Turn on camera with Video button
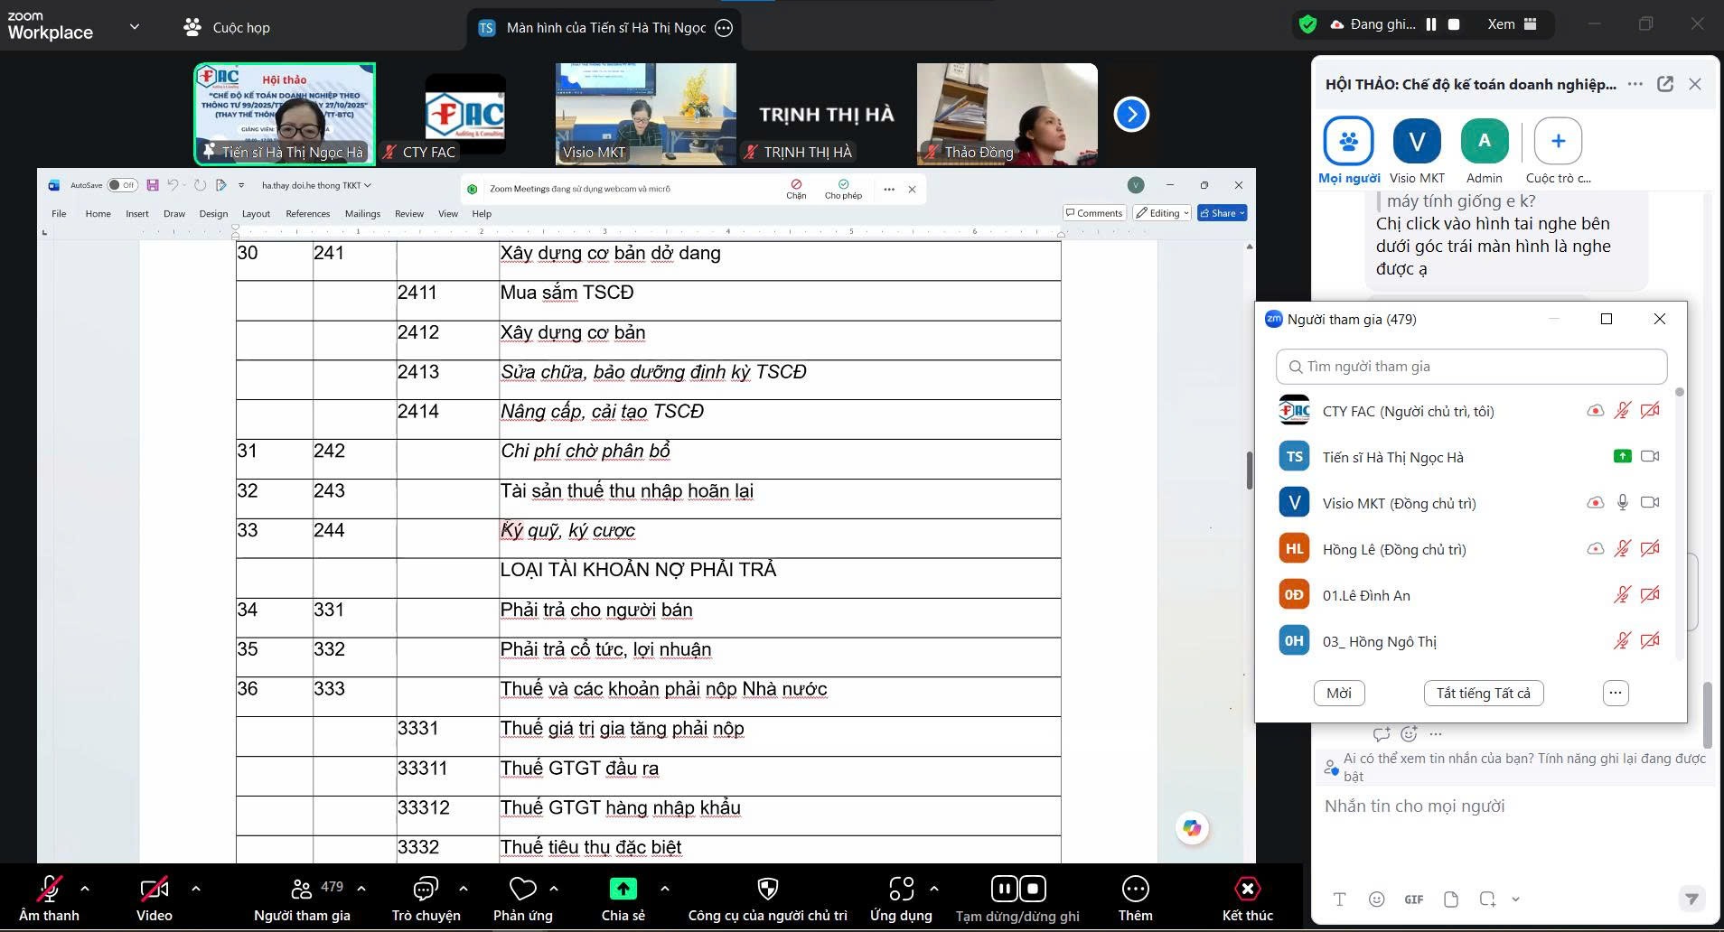 pyautogui.click(x=154, y=890)
